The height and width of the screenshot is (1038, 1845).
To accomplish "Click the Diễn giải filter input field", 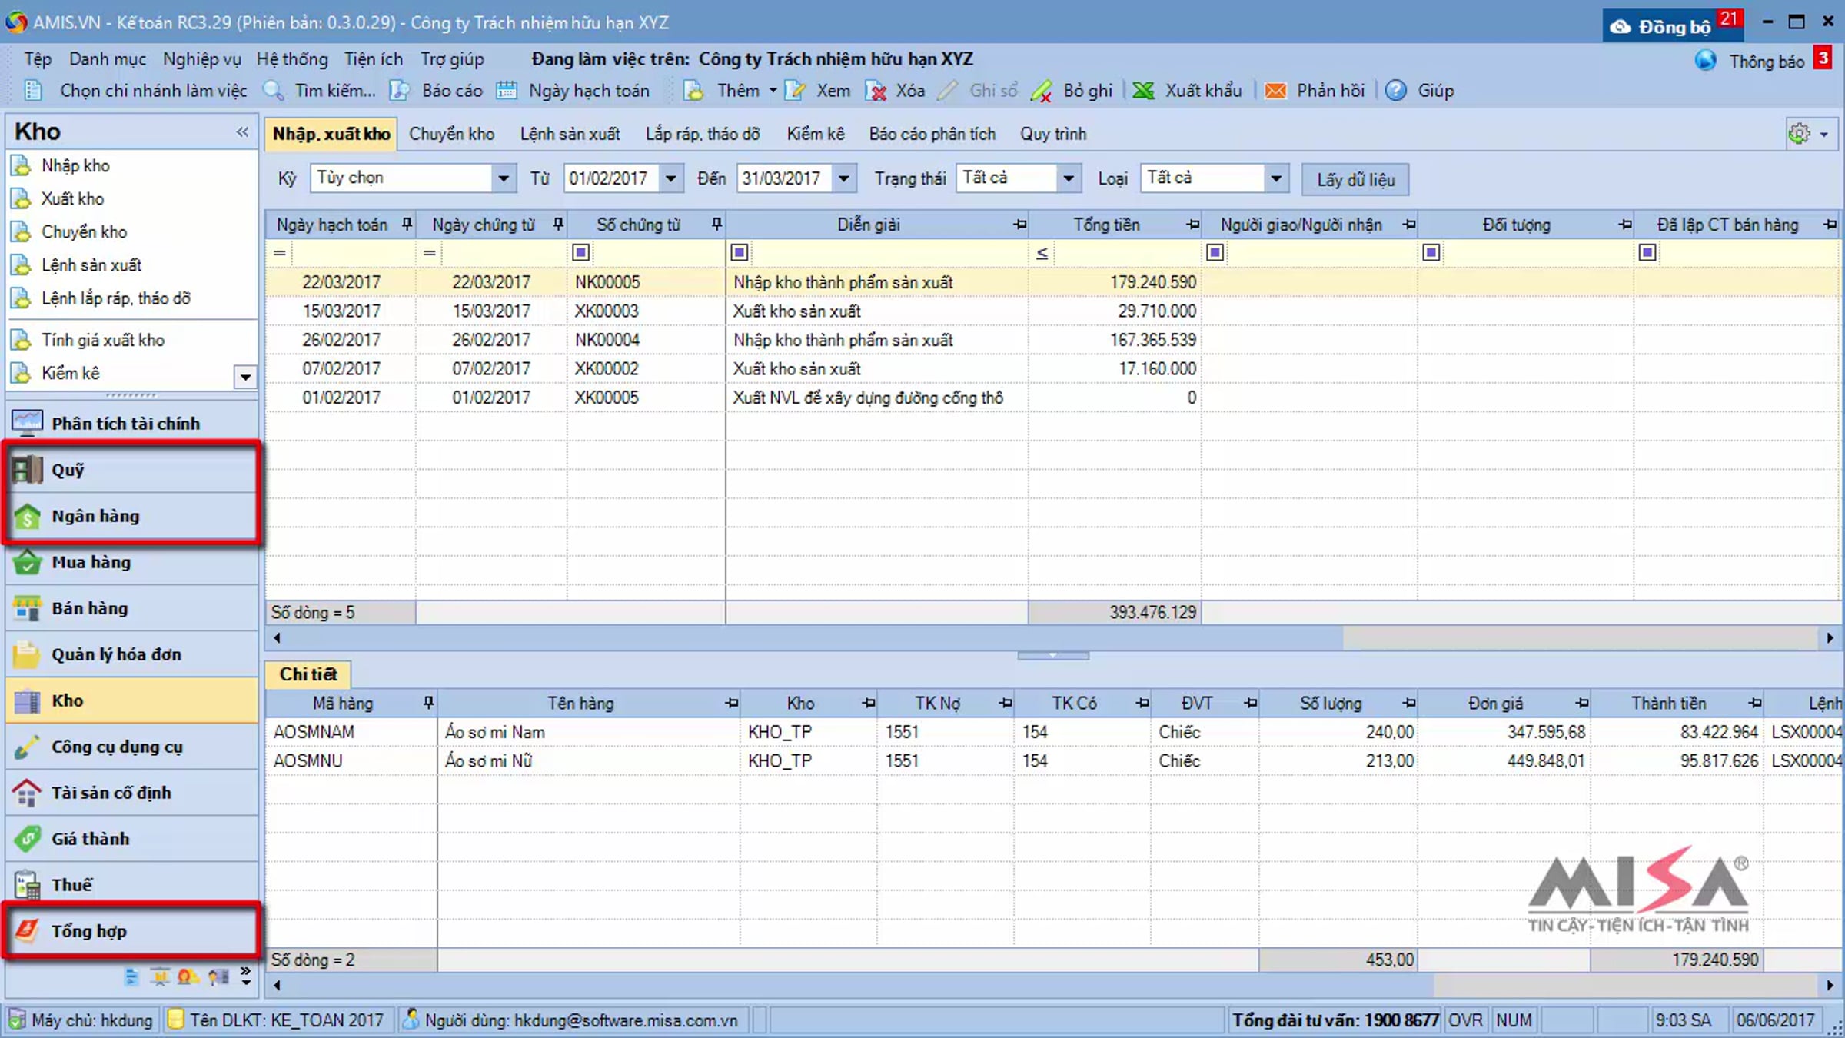I will pos(889,252).
